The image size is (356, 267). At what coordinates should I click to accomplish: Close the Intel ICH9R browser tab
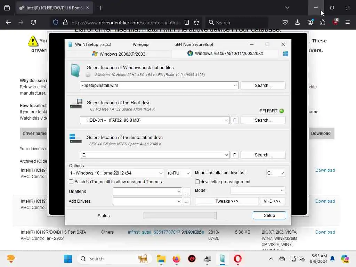coord(88,8)
